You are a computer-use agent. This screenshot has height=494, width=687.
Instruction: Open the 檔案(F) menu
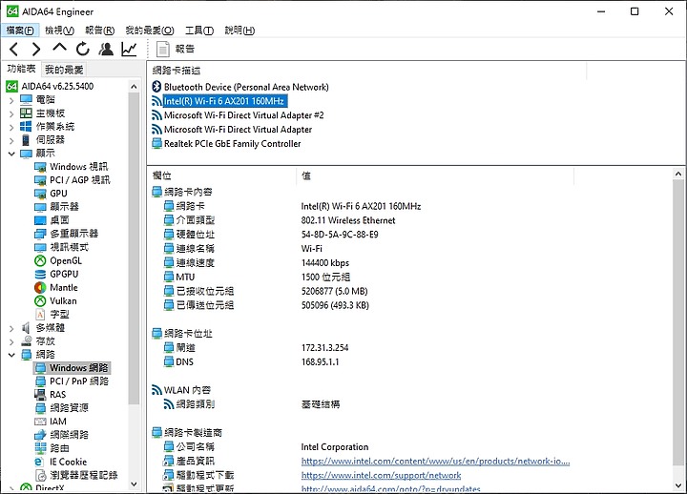(x=20, y=31)
